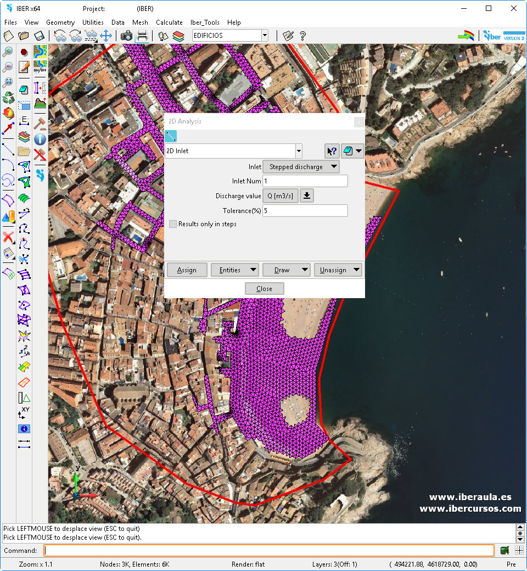Click the Pre status bar label
This screenshot has height=571, width=527.
pos(511,564)
